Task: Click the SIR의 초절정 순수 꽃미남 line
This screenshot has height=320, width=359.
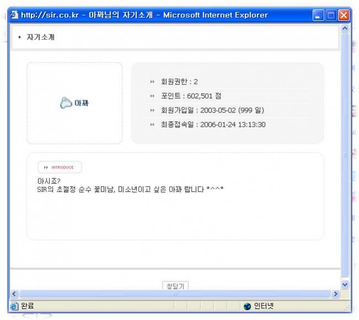Action: pyautogui.click(x=130, y=189)
